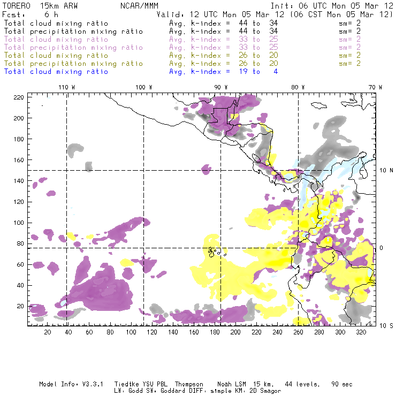The image size is (396, 396).
Task: Select the "100 W" longitude label
Action: point(144,87)
